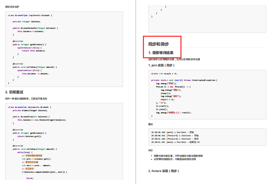Click the line "this.balance = new AtomicInteger(balance);"

pyautogui.click(x=42, y=120)
